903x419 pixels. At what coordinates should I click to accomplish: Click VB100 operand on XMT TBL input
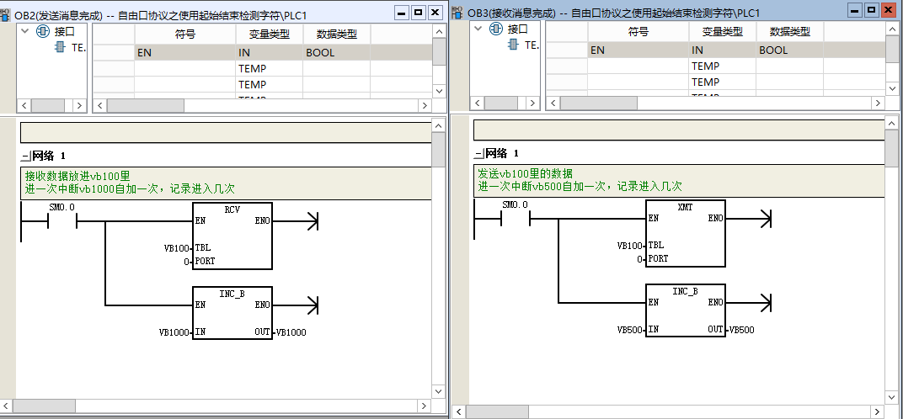[629, 246]
